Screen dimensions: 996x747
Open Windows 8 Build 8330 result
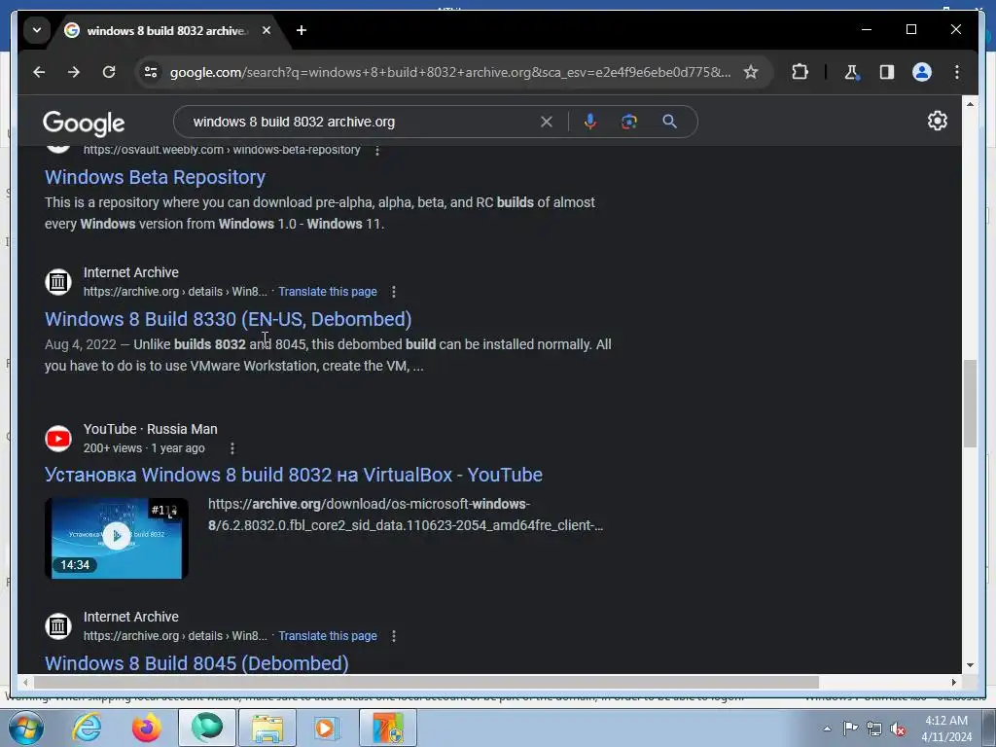228,319
